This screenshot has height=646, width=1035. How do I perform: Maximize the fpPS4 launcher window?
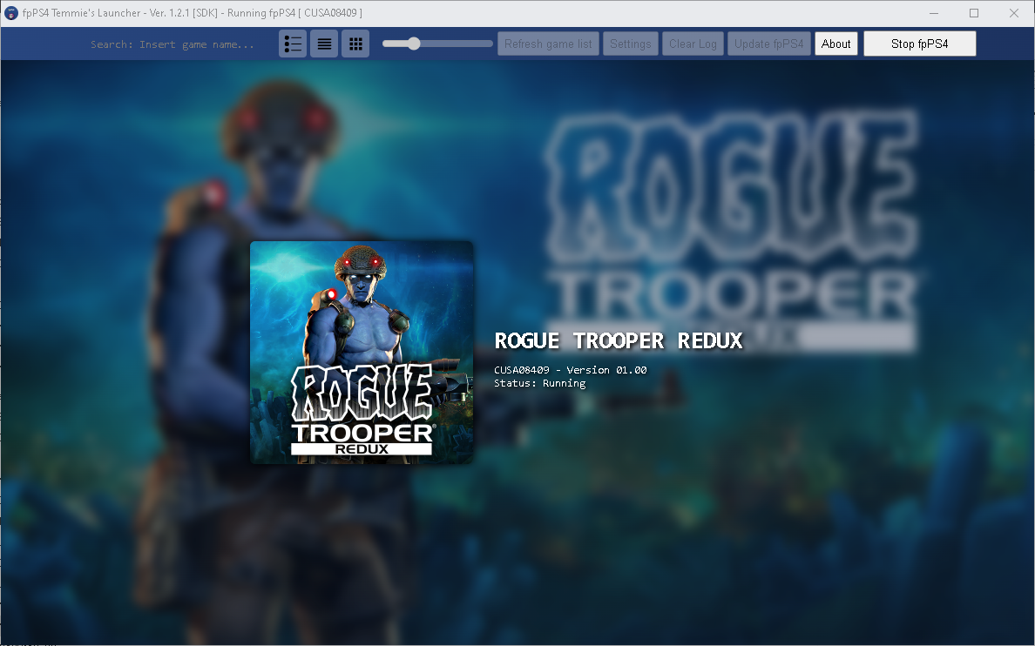[973, 13]
